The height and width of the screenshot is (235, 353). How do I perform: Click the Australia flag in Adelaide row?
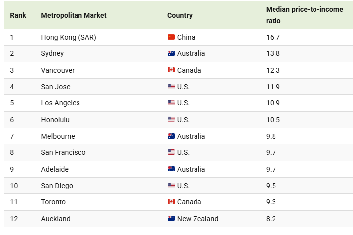[x=171, y=169]
